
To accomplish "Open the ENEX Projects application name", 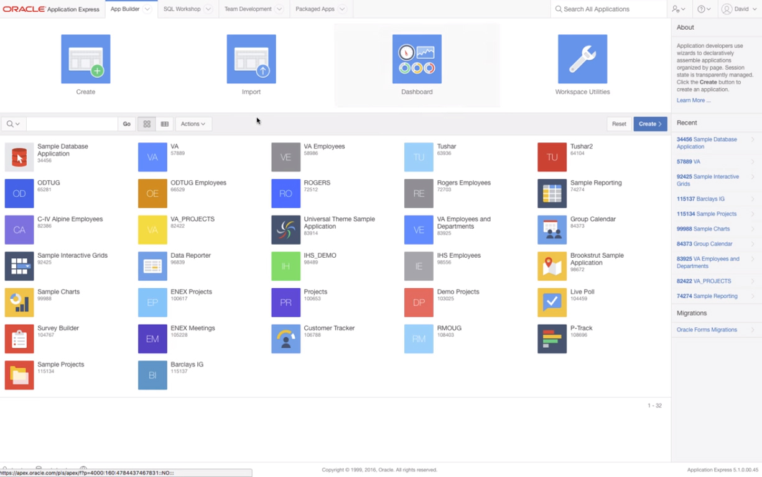I will [x=191, y=292].
